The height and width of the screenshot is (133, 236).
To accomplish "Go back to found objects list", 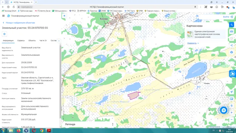I will click(x=19, y=23).
